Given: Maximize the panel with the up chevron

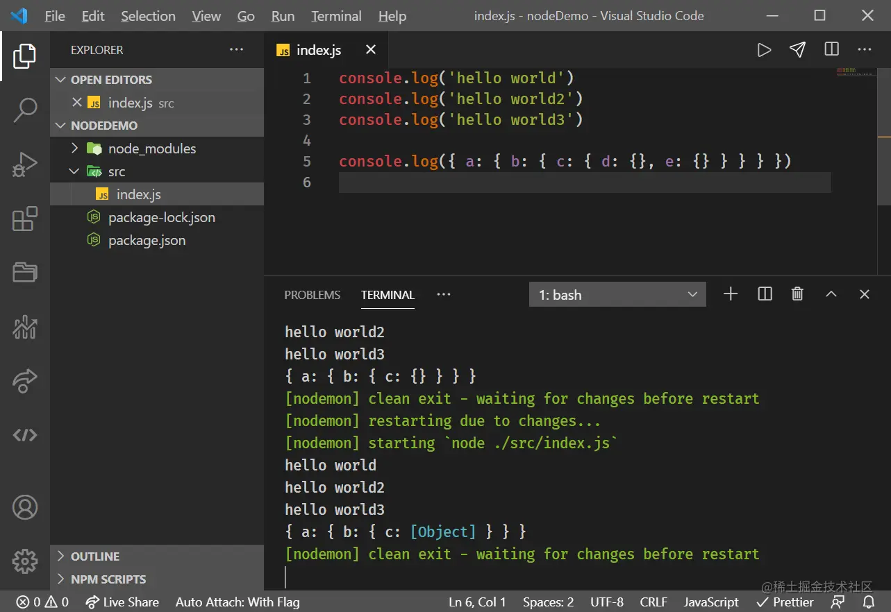Looking at the screenshot, I should [831, 294].
